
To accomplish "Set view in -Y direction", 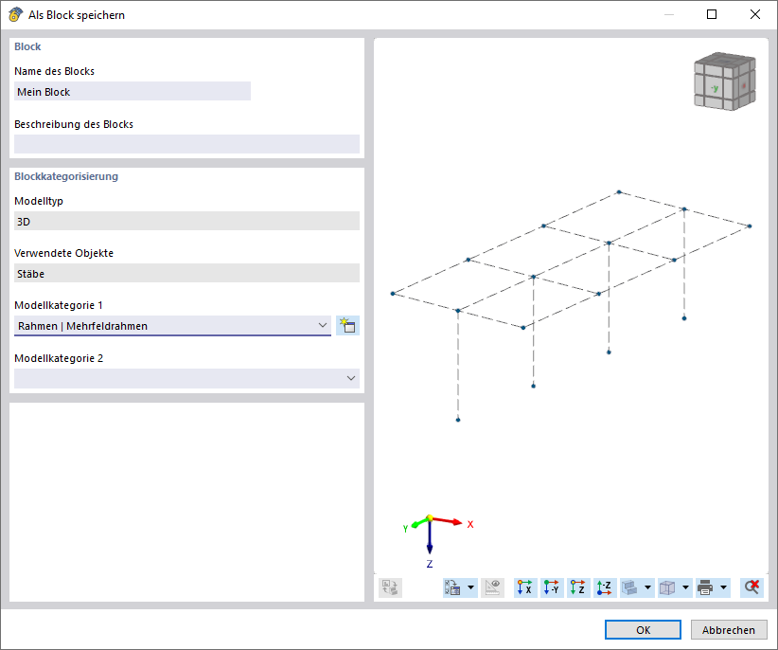I will pyautogui.click(x=552, y=587).
